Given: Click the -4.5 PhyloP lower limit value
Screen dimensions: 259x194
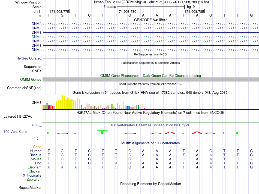Looking at the screenshot, I should click(35, 139).
